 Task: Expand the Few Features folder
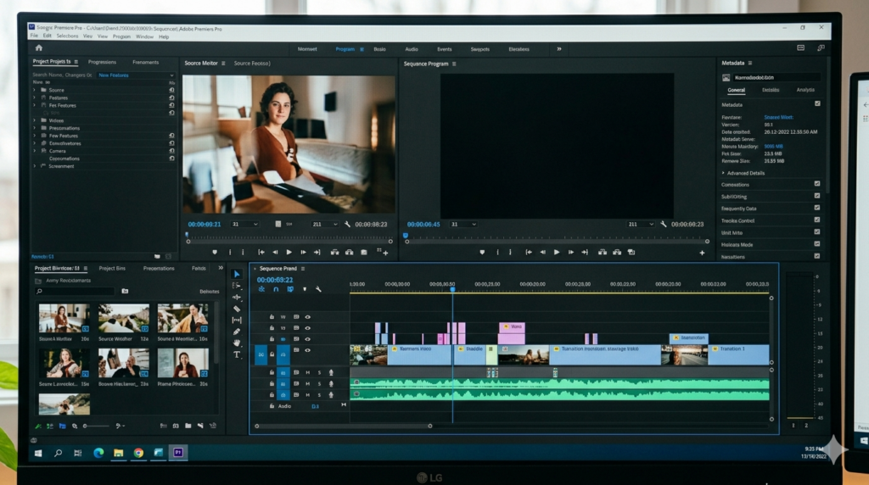coord(34,136)
